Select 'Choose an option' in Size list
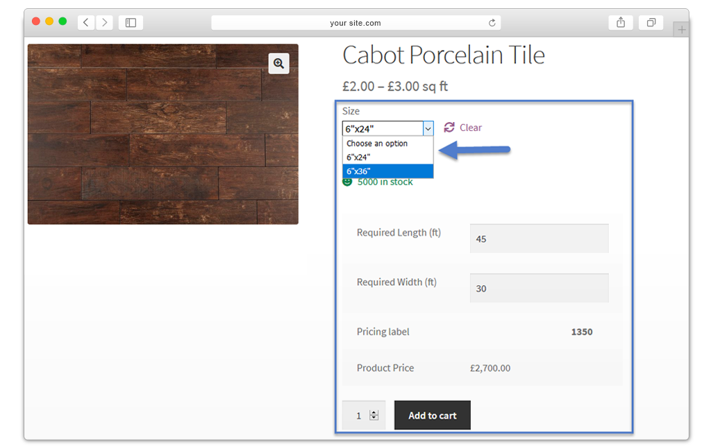 387,144
